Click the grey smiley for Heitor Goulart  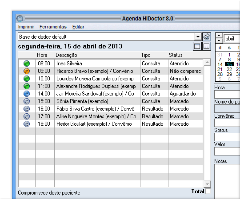(x=27, y=124)
